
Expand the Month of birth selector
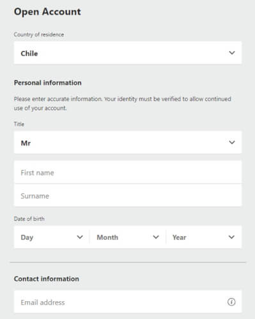[128, 237]
